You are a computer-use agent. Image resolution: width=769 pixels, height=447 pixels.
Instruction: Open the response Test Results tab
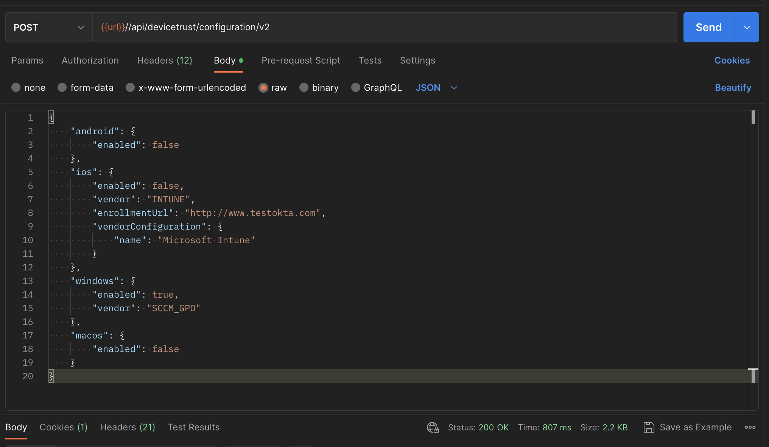(x=193, y=427)
